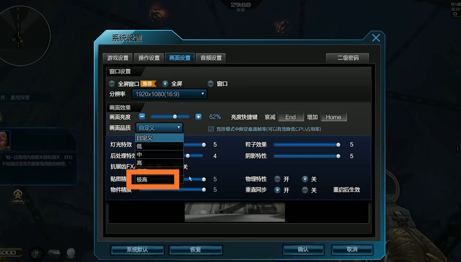Click the NPC character portrait icon
This screenshot has width=461, height=262.
pyautogui.click(x=5, y=140)
